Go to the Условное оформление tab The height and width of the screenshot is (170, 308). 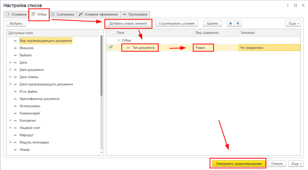(98, 14)
